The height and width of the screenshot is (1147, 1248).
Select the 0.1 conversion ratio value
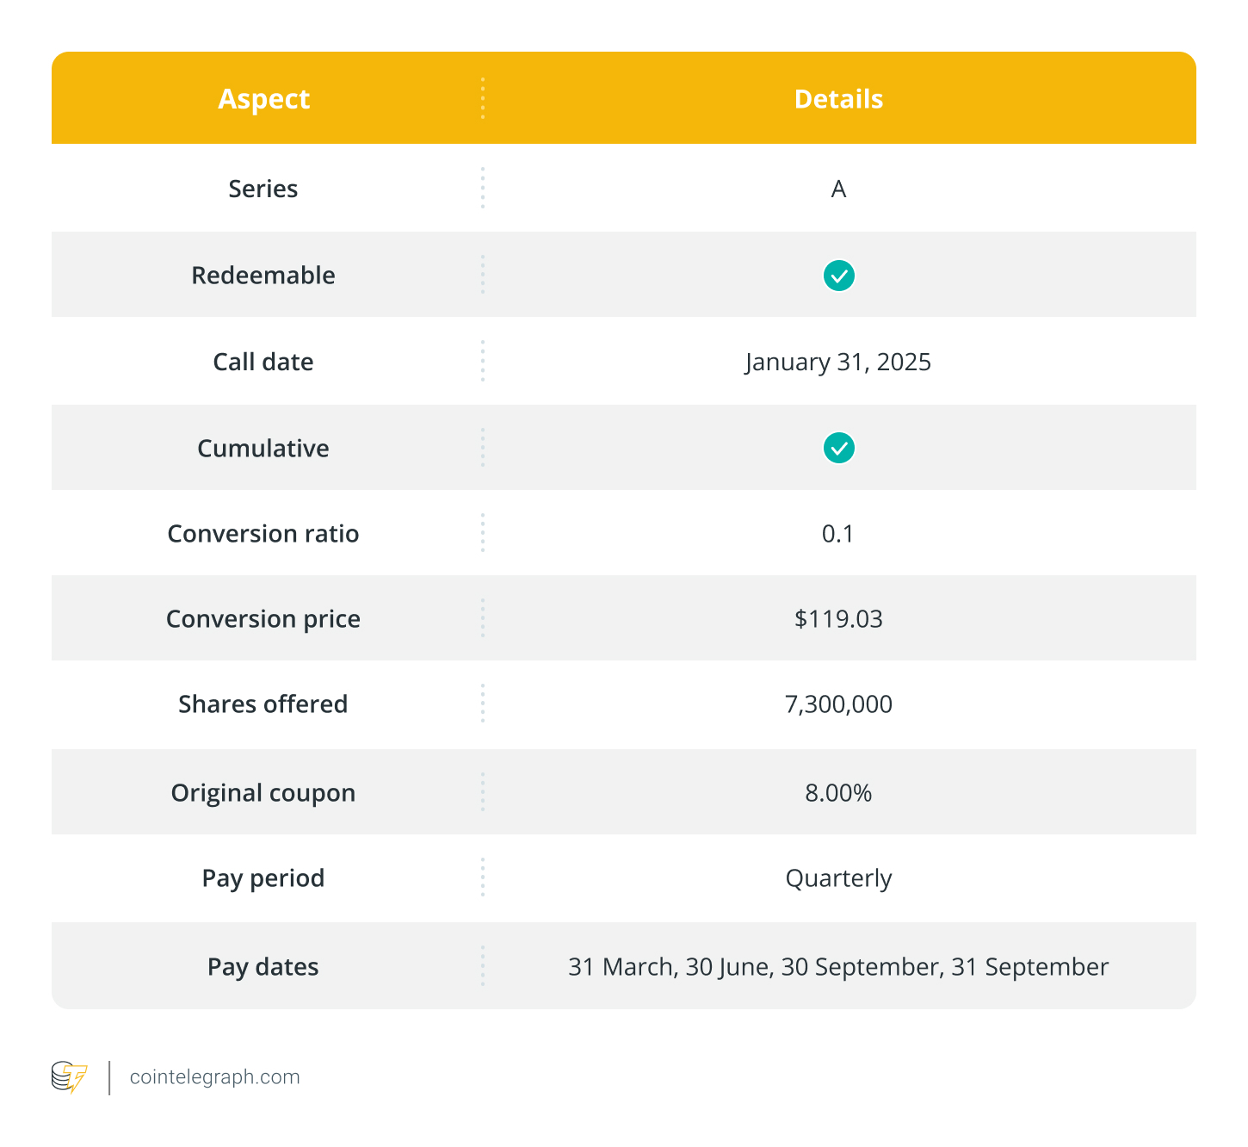tap(838, 534)
